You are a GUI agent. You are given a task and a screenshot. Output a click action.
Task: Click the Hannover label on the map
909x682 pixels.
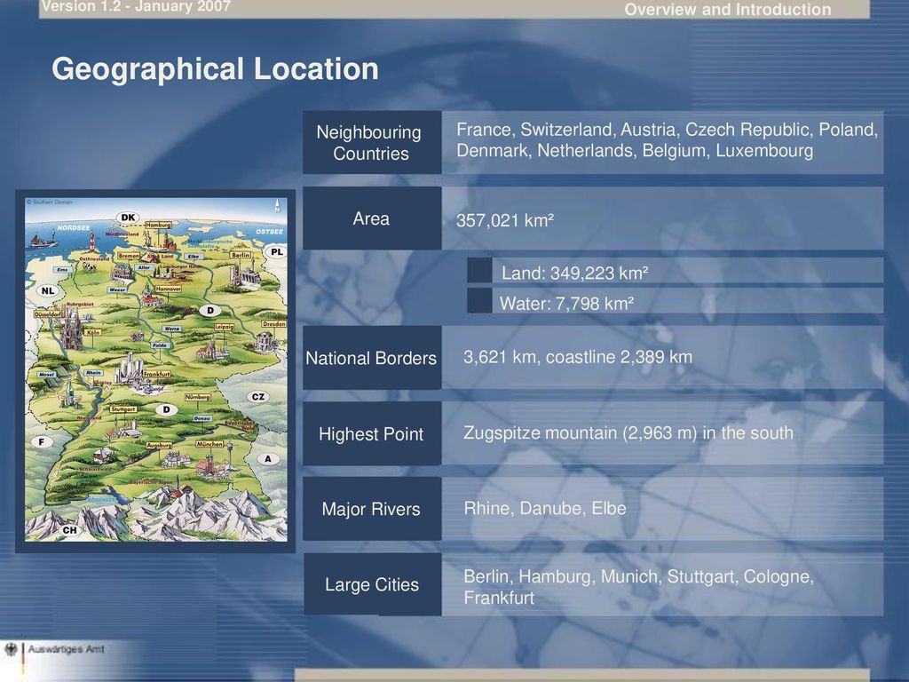point(168,289)
